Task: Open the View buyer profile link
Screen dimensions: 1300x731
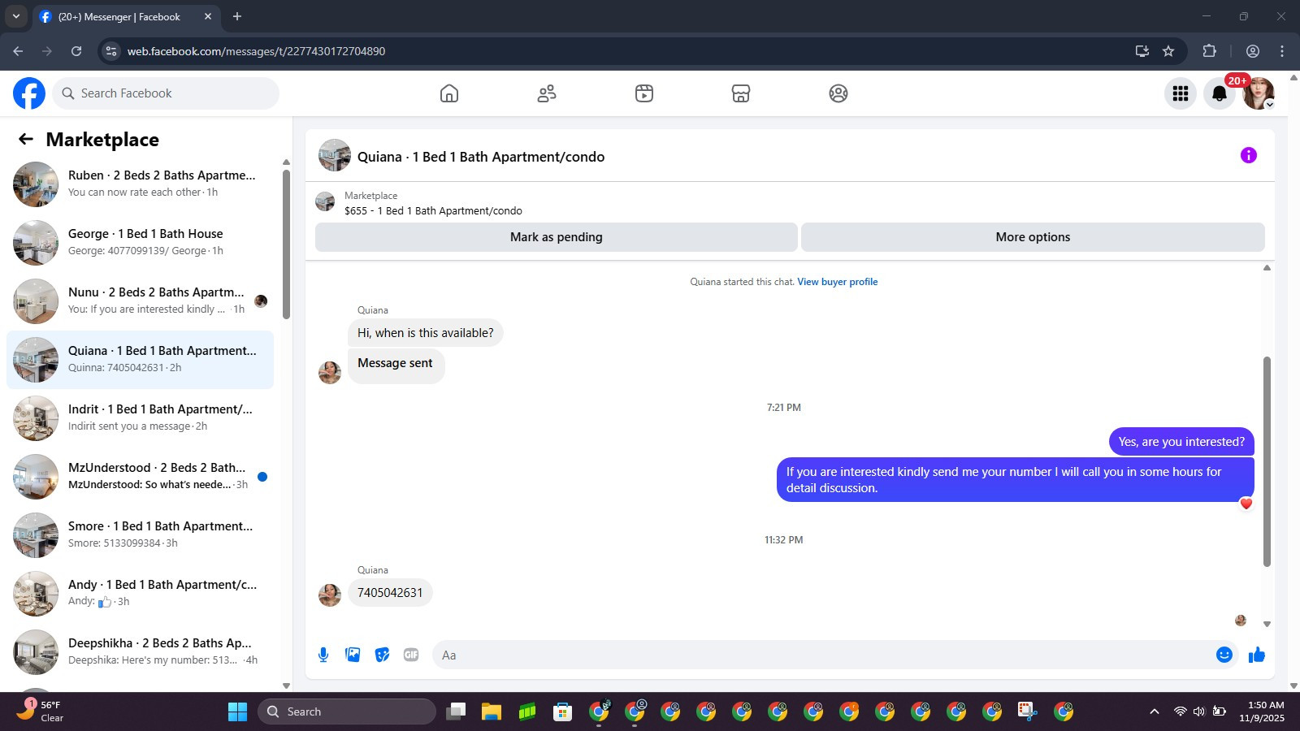Action: [x=837, y=282]
